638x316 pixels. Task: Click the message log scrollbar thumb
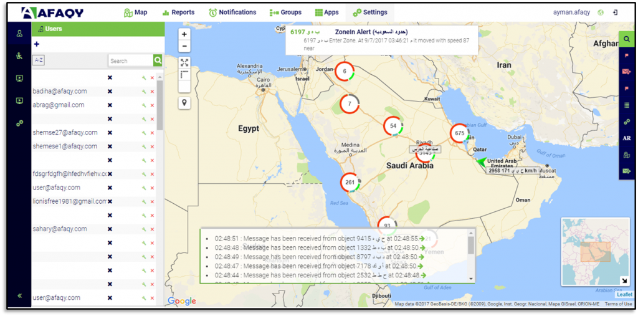pyautogui.click(x=471, y=245)
